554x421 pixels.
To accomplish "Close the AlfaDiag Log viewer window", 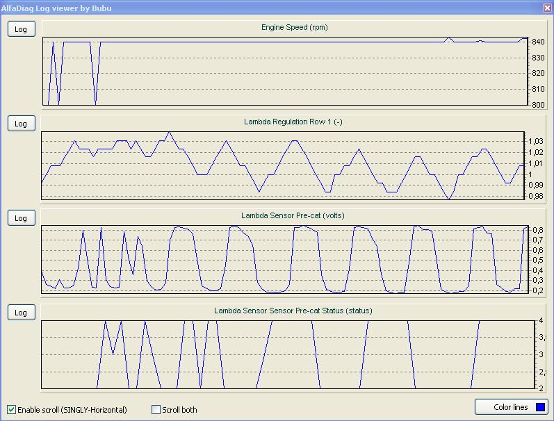I will click(x=546, y=8).
